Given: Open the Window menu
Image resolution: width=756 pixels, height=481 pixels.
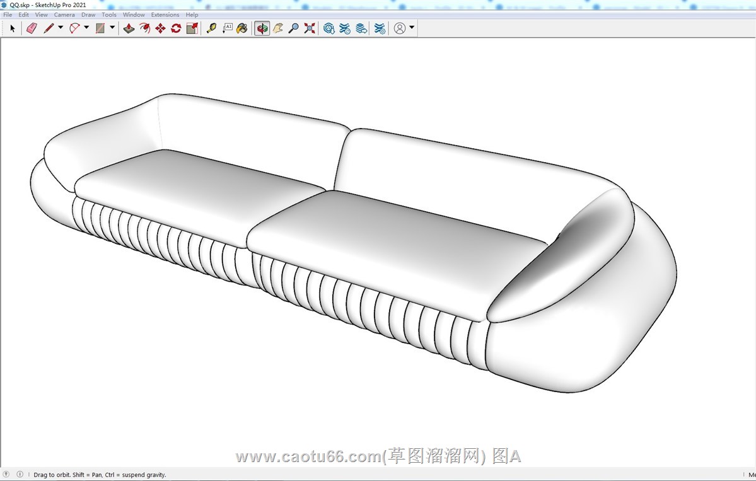Looking at the screenshot, I should (134, 14).
